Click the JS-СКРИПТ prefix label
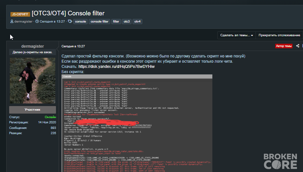This screenshot has width=303, height=172. pyautogui.click(x=20, y=14)
